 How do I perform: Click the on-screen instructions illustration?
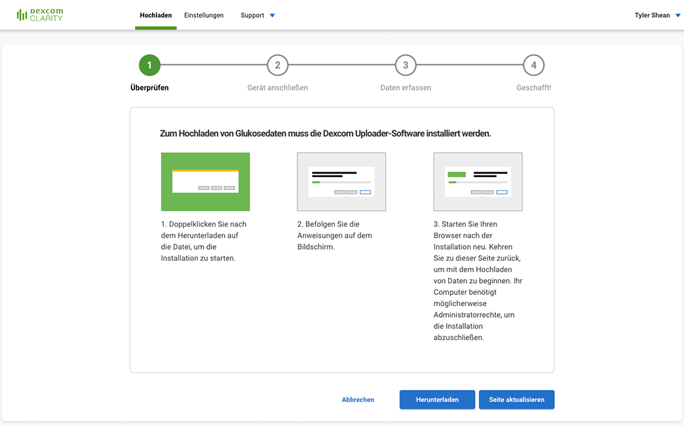[x=341, y=182]
